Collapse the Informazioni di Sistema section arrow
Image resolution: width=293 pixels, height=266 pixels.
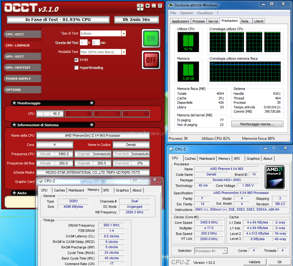click(92, 125)
